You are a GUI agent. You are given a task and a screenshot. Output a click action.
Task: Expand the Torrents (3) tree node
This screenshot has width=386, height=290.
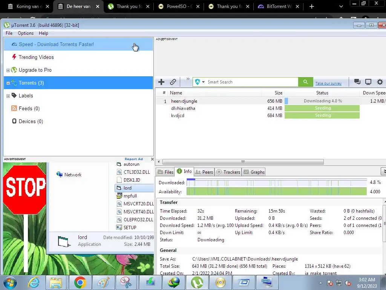[x=8, y=83]
